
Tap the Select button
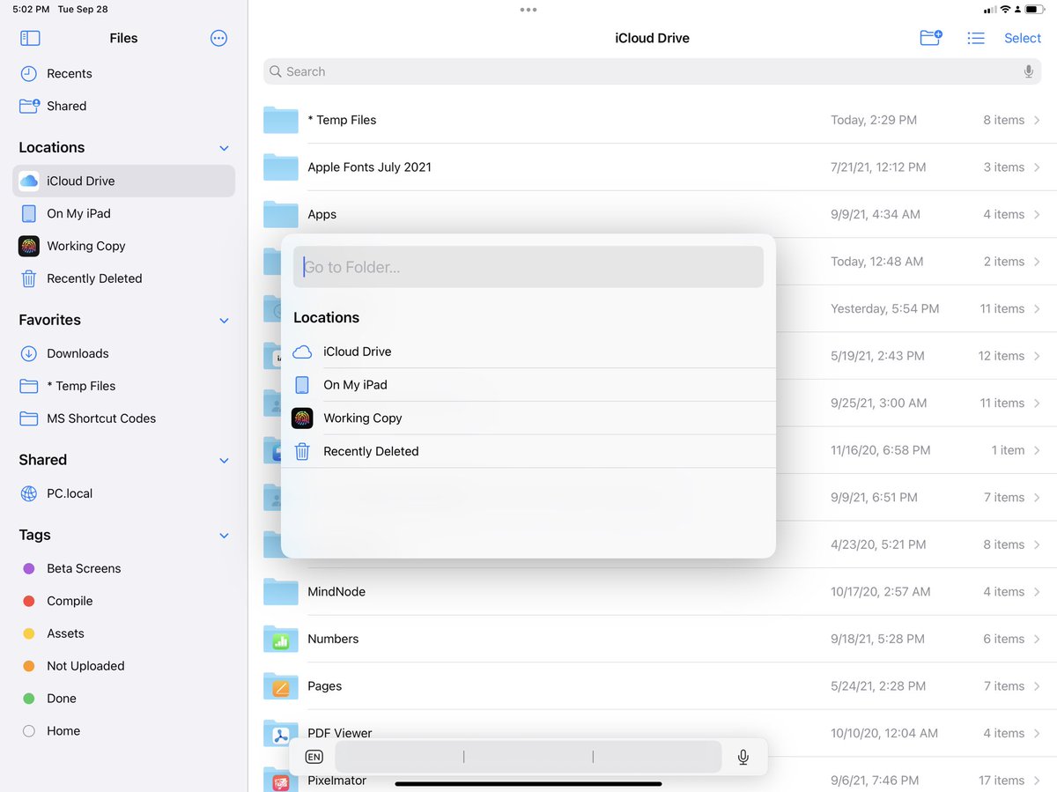click(x=1023, y=38)
